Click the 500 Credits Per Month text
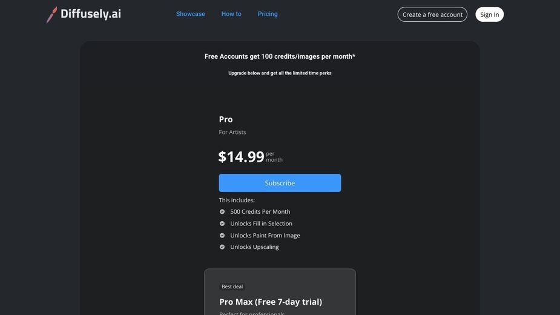The height and width of the screenshot is (315, 560). click(x=260, y=211)
